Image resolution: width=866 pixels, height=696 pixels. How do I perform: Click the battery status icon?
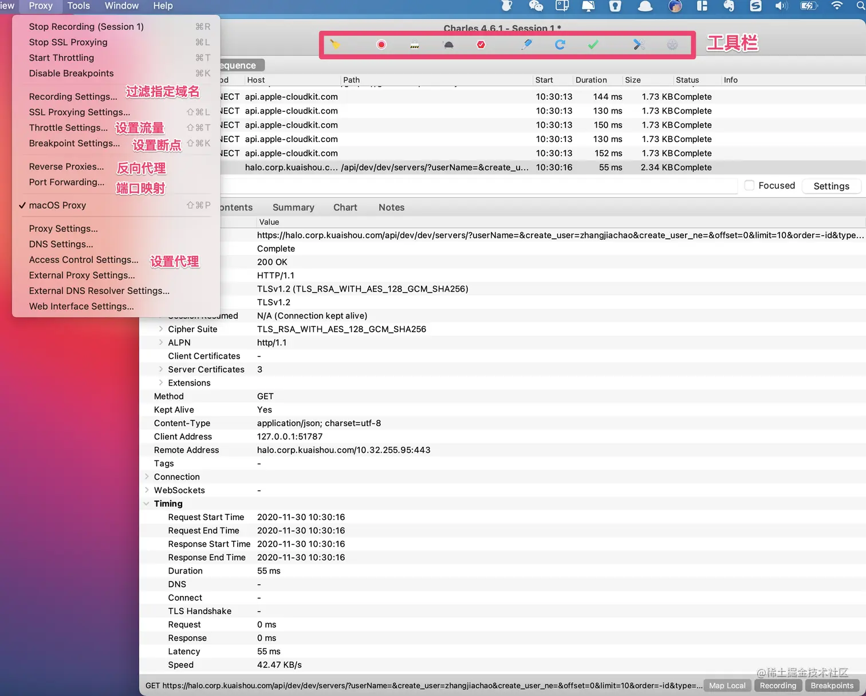click(809, 6)
